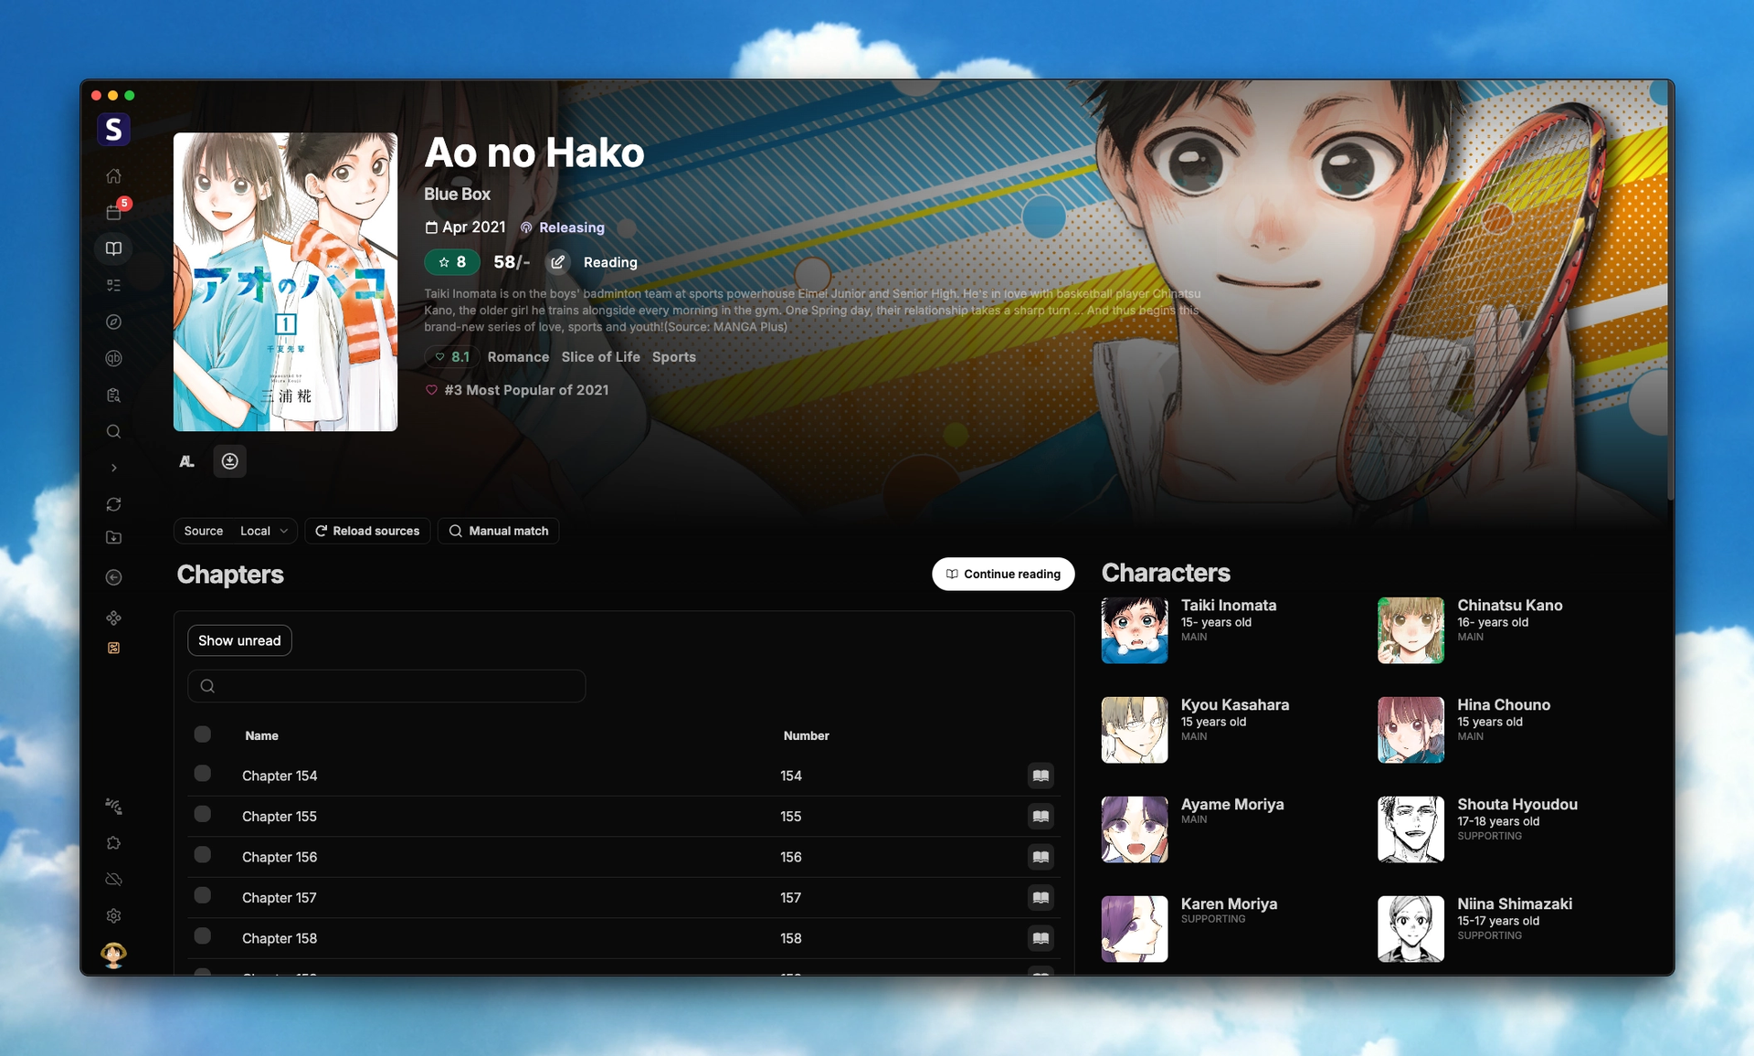Open the qBittorrent icon in sidebar
Screen dimensions: 1754x1056
(x=113, y=358)
